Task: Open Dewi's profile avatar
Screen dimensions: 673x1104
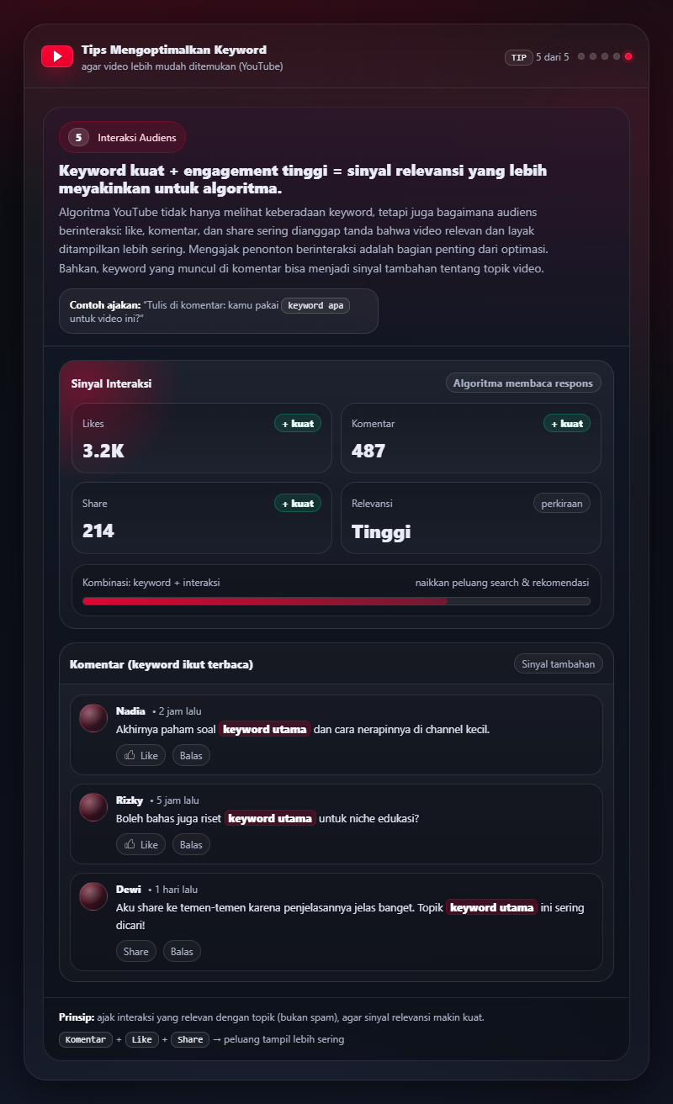Action: tap(93, 895)
